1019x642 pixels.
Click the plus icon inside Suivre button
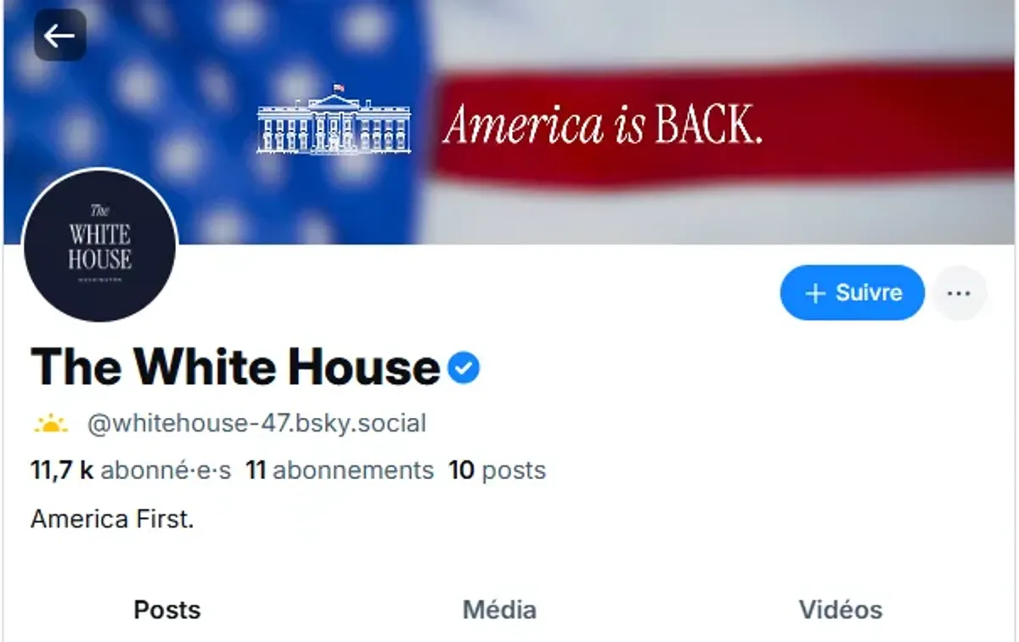(815, 293)
